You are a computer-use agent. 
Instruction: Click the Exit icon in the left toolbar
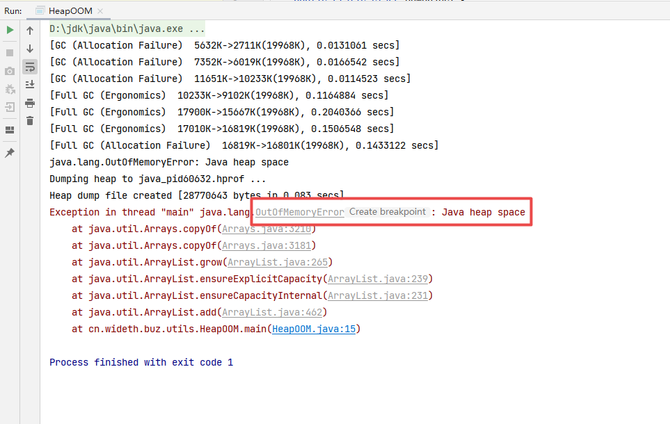(10, 107)
